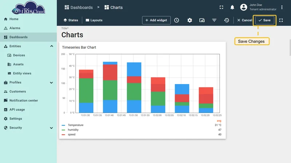Open the time window clock icon
The height and width of the screenshot is (163, 291).
click(176, 20)
